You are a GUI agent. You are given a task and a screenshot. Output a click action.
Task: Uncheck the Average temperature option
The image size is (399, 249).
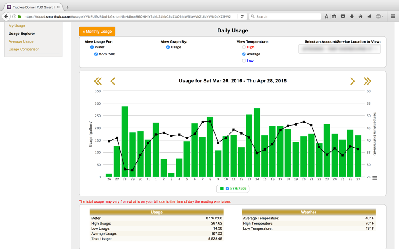(243, 54)
